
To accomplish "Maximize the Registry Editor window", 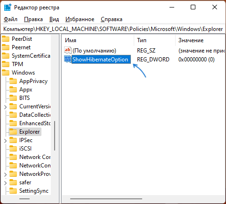I will coord(193,7).
